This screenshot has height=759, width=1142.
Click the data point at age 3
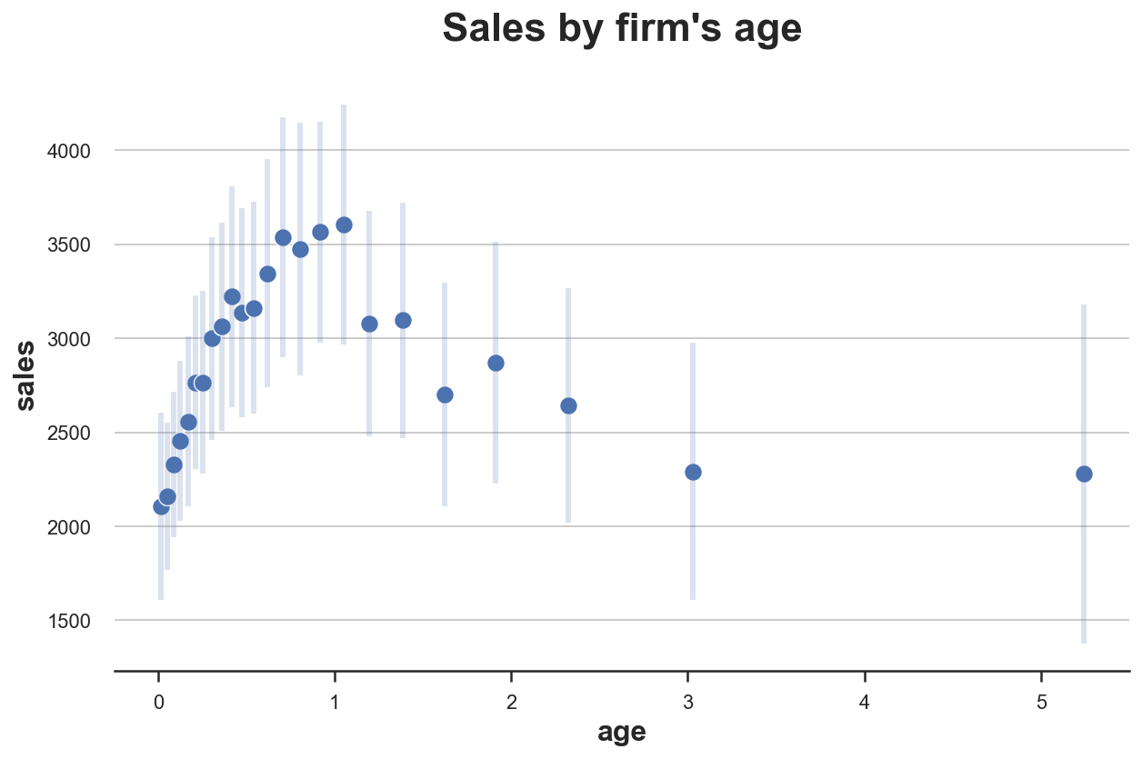pyautogui.click(x=693, y=472)
